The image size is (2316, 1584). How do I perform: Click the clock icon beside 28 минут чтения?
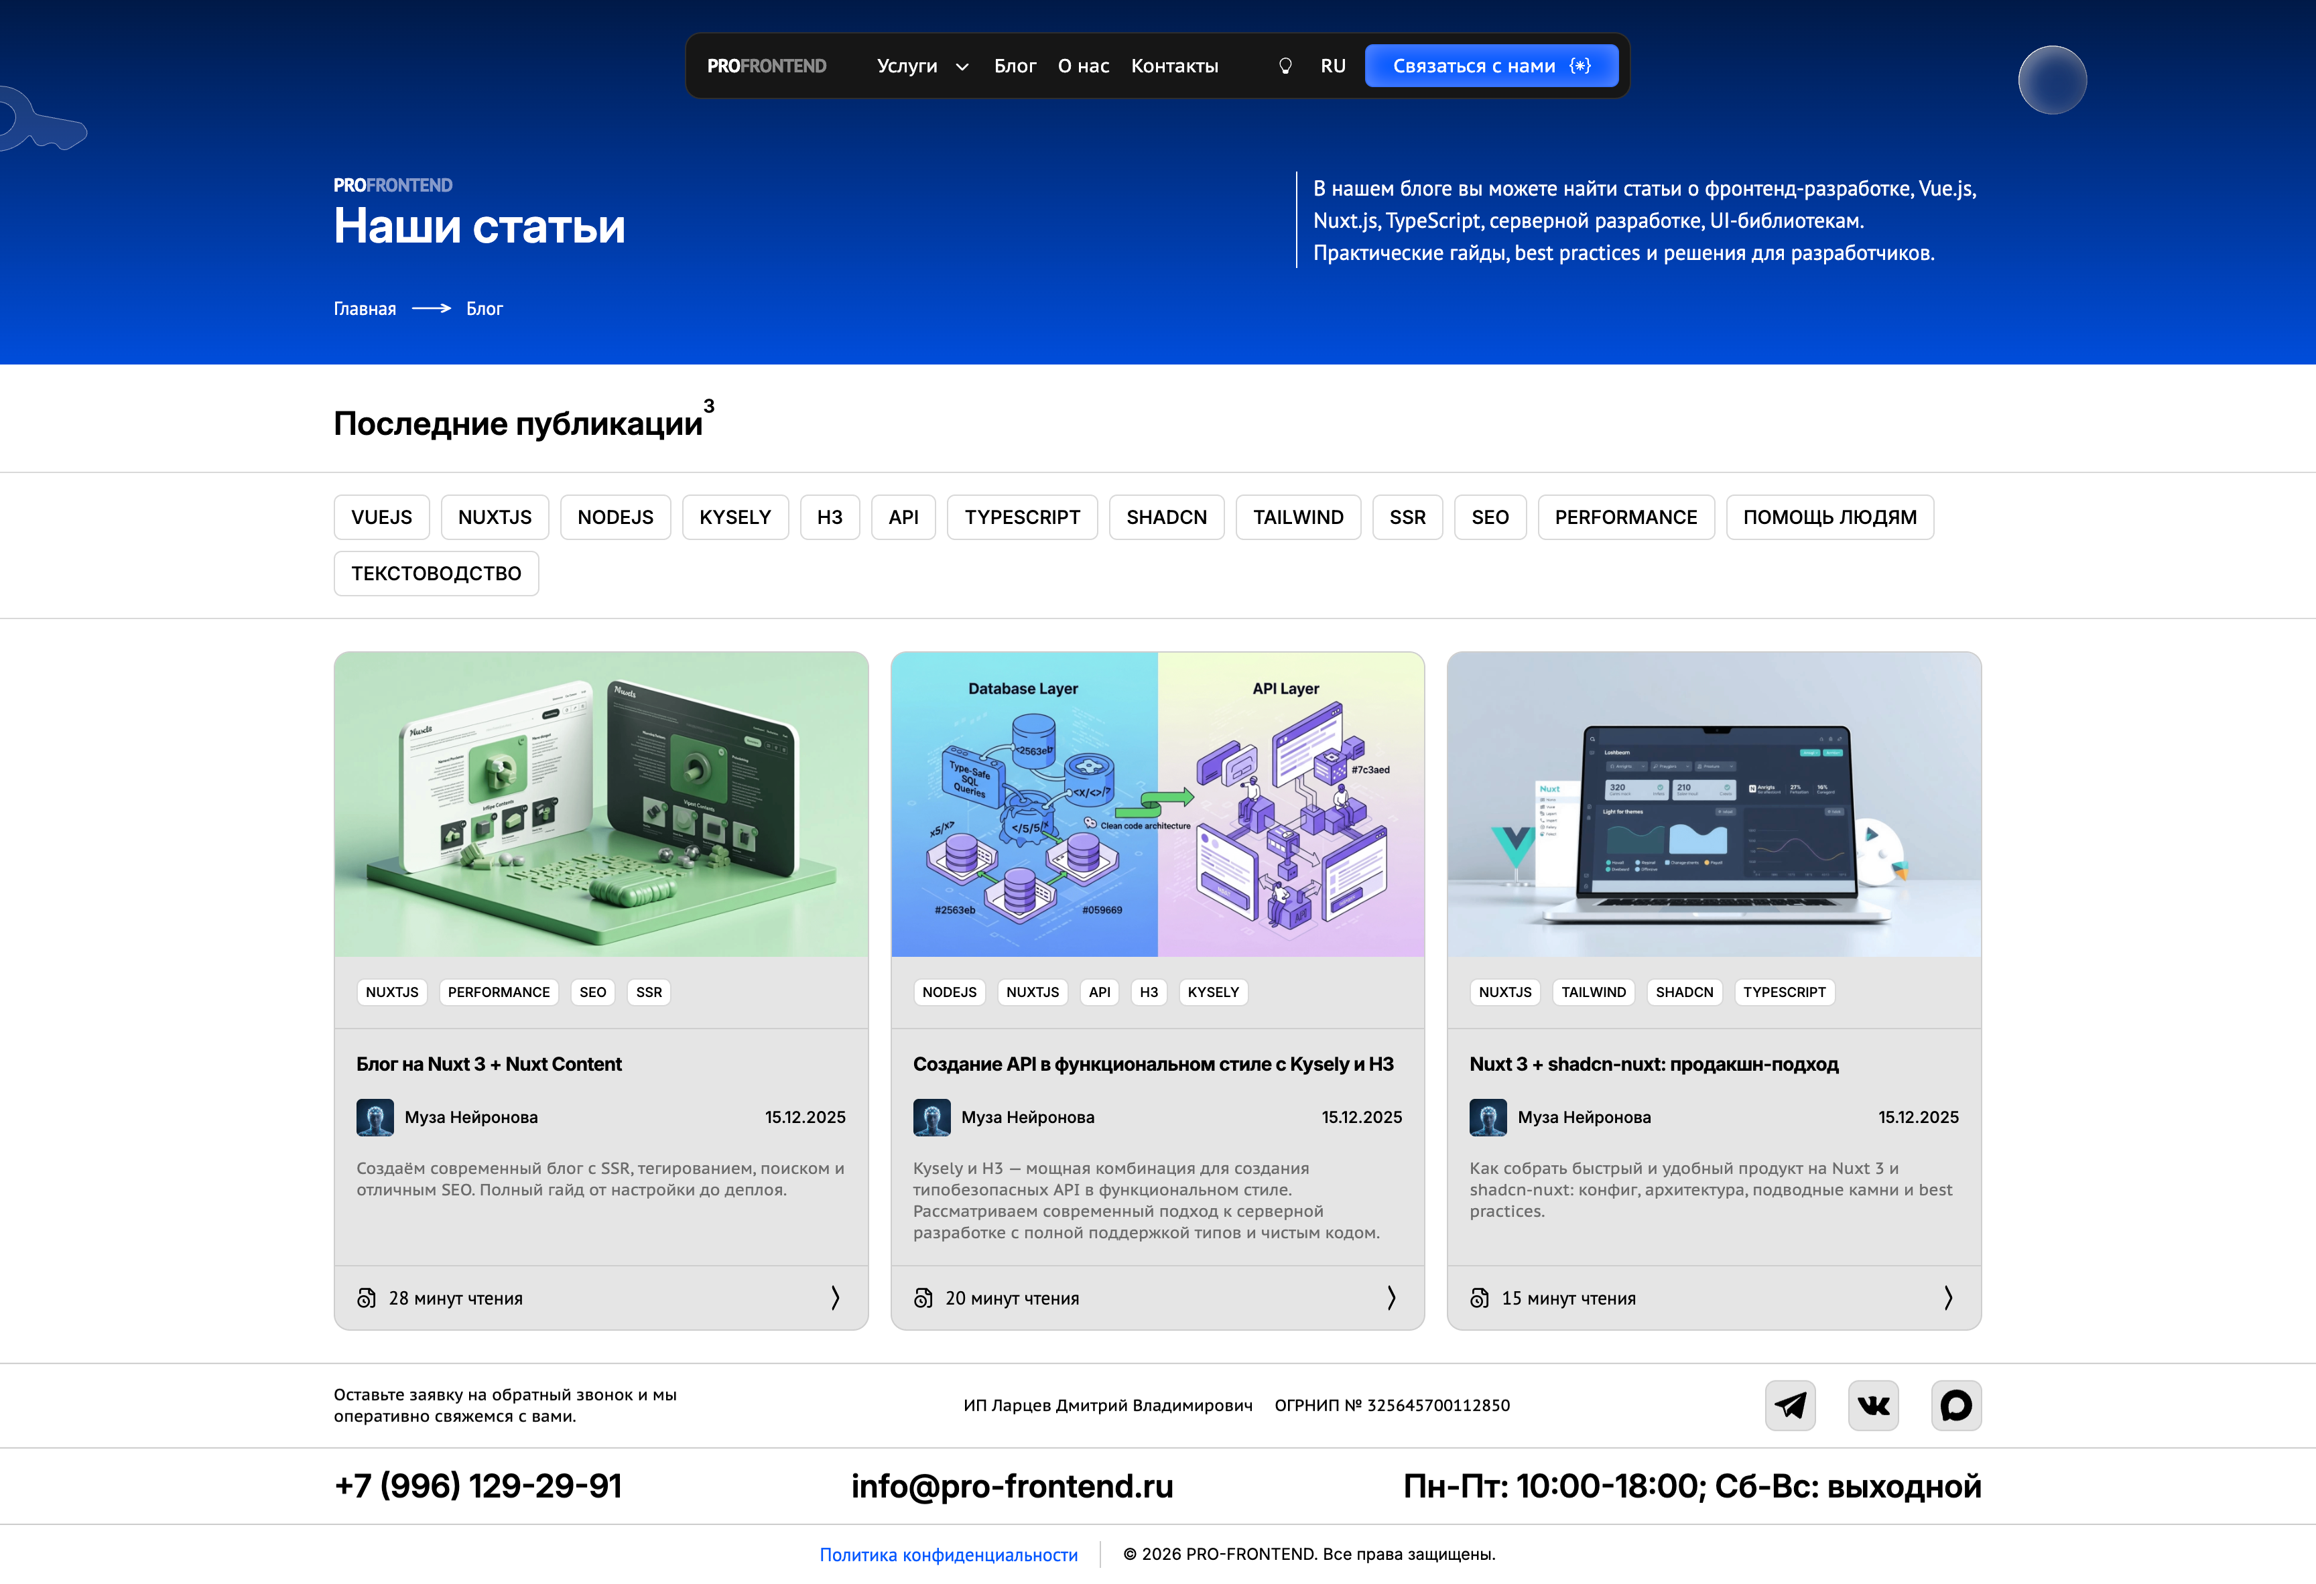click(366, 1298)
